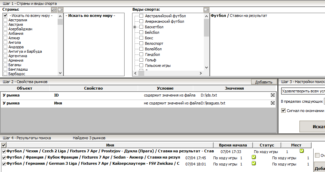Click the 07/04 18:01 start time cell

pyautogui.click(x=196, y=164)
